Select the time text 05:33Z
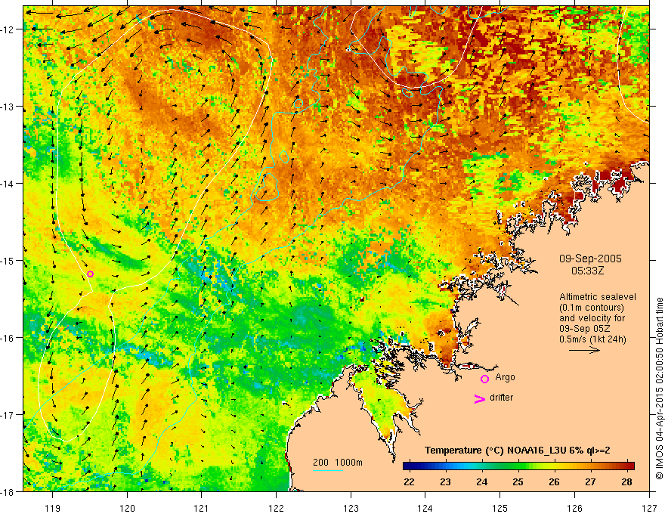The height and width of the screenshot is (514, 665). point(587,271)
